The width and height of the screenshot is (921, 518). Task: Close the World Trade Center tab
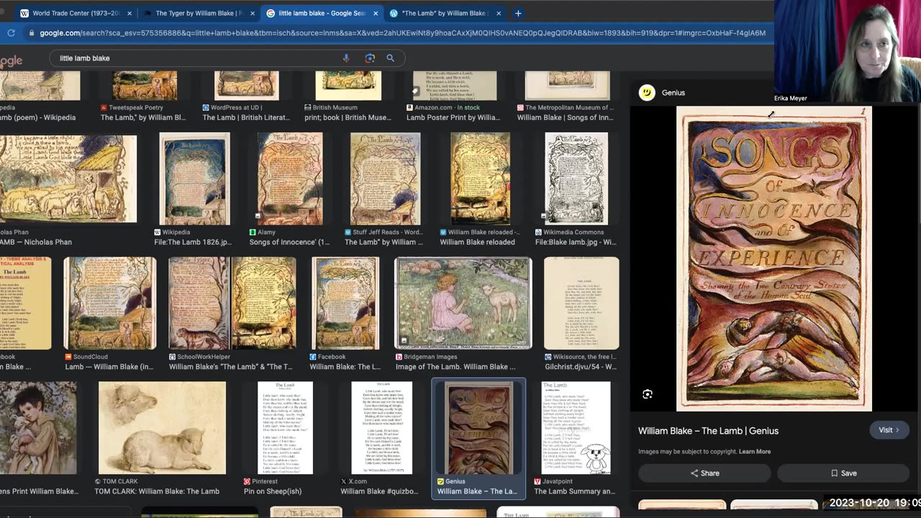pos(130,13)
